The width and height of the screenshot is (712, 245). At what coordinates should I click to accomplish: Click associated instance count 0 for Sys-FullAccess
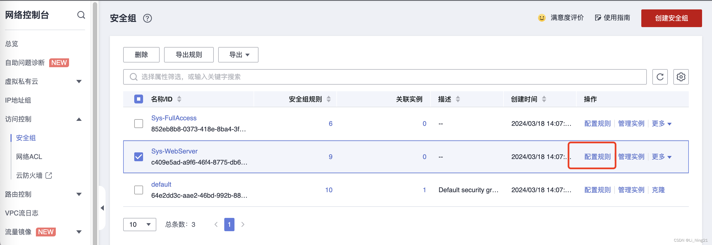click(x=424, y=124)
